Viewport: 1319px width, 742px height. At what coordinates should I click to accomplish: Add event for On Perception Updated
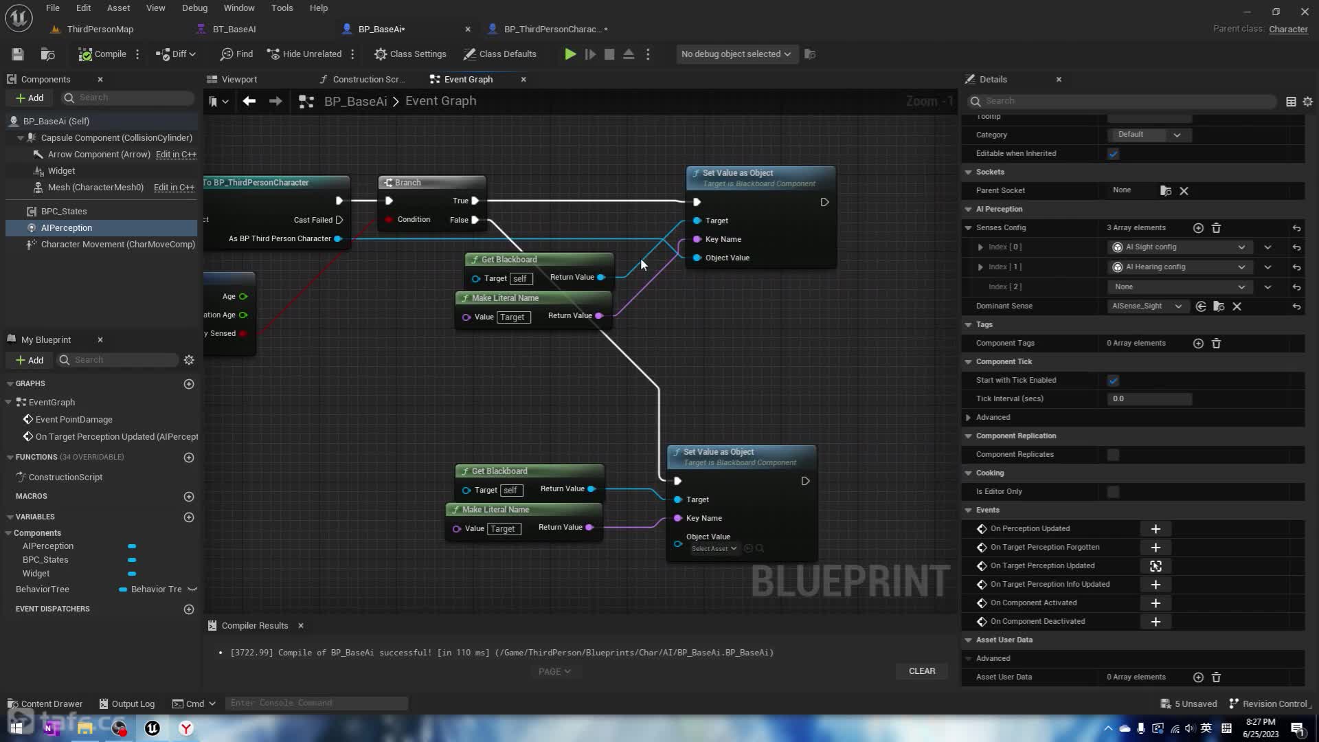1155,529
